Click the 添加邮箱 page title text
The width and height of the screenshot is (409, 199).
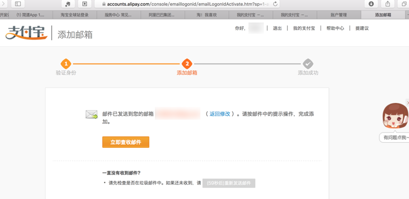click(x=75, y=35)
